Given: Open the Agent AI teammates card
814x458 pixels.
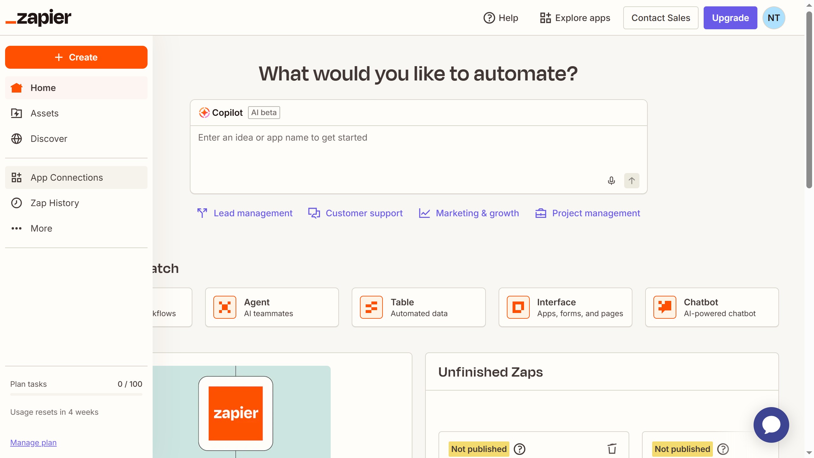Looking at the screenshot, I should [272, 307].
